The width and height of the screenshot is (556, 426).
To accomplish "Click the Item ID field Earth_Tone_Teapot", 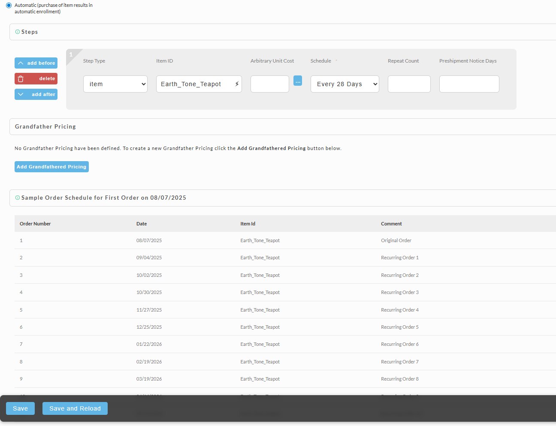I will click(x=199, y=84).
